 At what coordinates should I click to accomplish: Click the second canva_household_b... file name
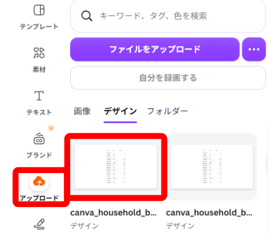click(209, 213)
